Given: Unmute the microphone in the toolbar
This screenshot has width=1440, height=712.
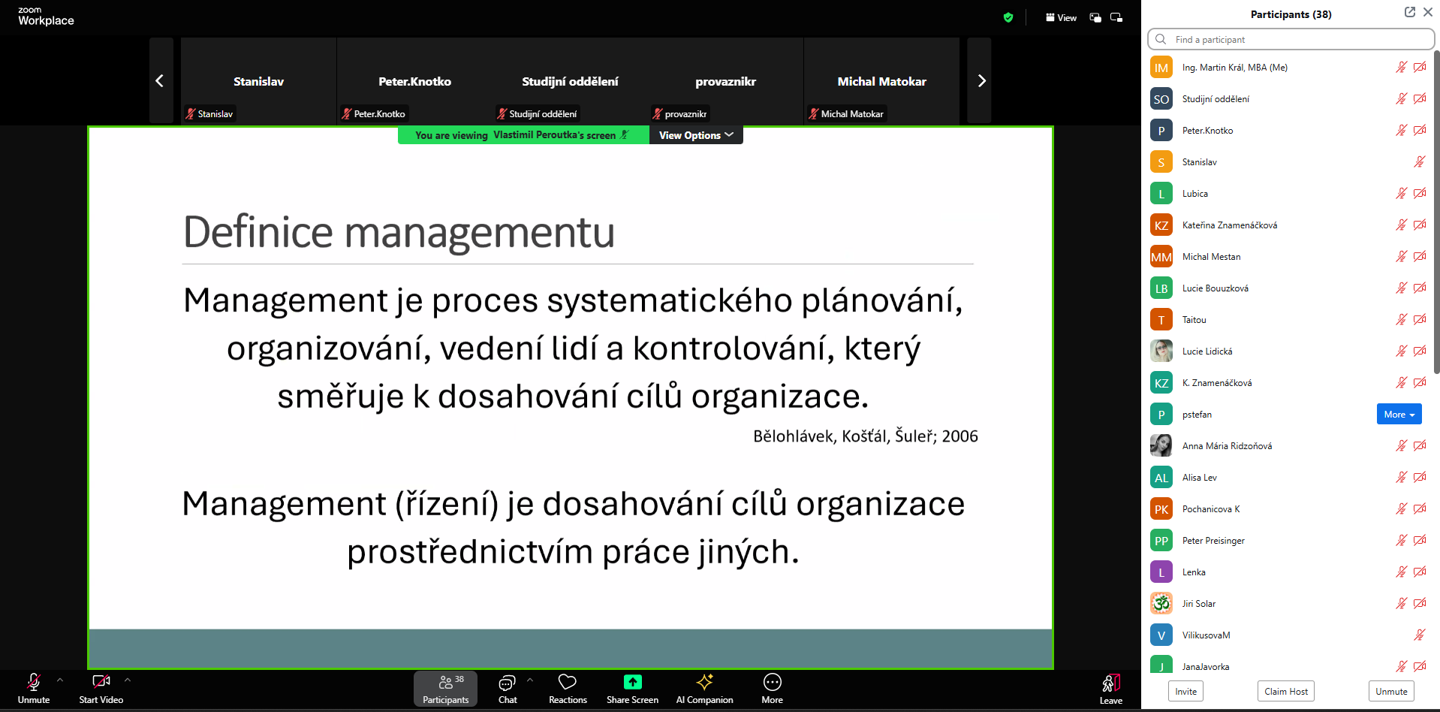Looking at the screenshot, I should pyautogui.click(x=34, y=682).
